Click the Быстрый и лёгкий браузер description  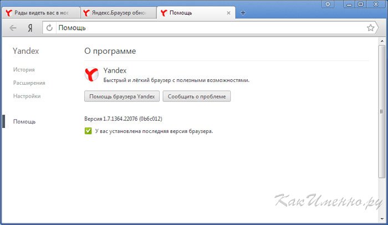(x=176, y=80)
